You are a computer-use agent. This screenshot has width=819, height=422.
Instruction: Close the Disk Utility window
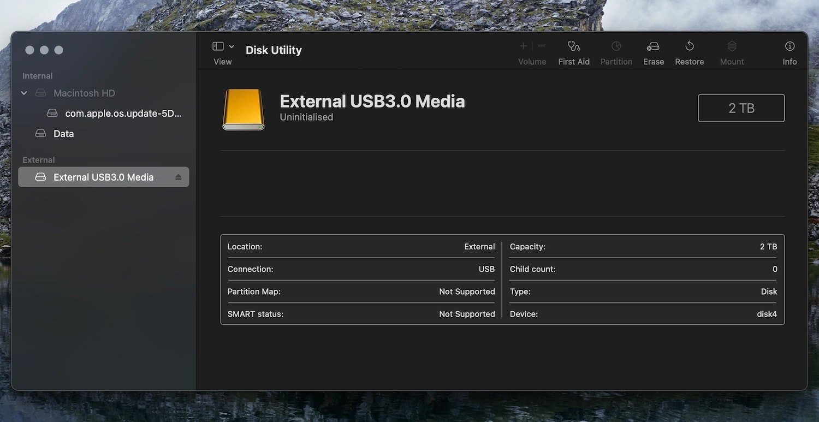(29, 50)
